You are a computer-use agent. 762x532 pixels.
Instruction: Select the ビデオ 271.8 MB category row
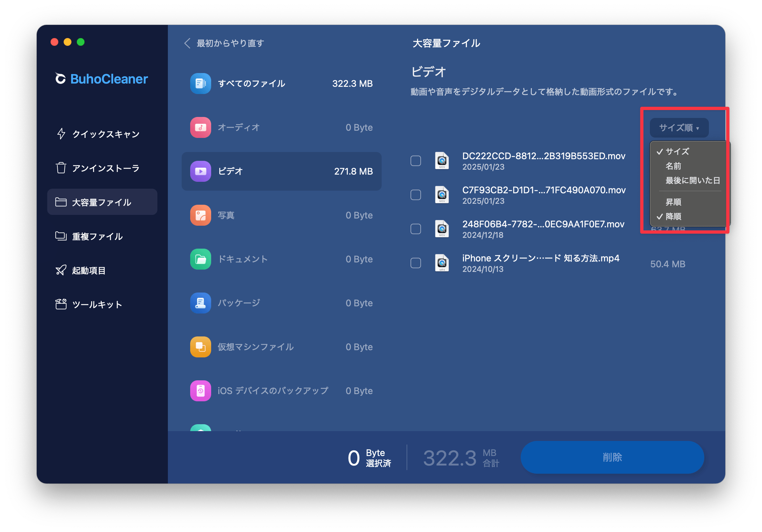[x=281, y=171]
